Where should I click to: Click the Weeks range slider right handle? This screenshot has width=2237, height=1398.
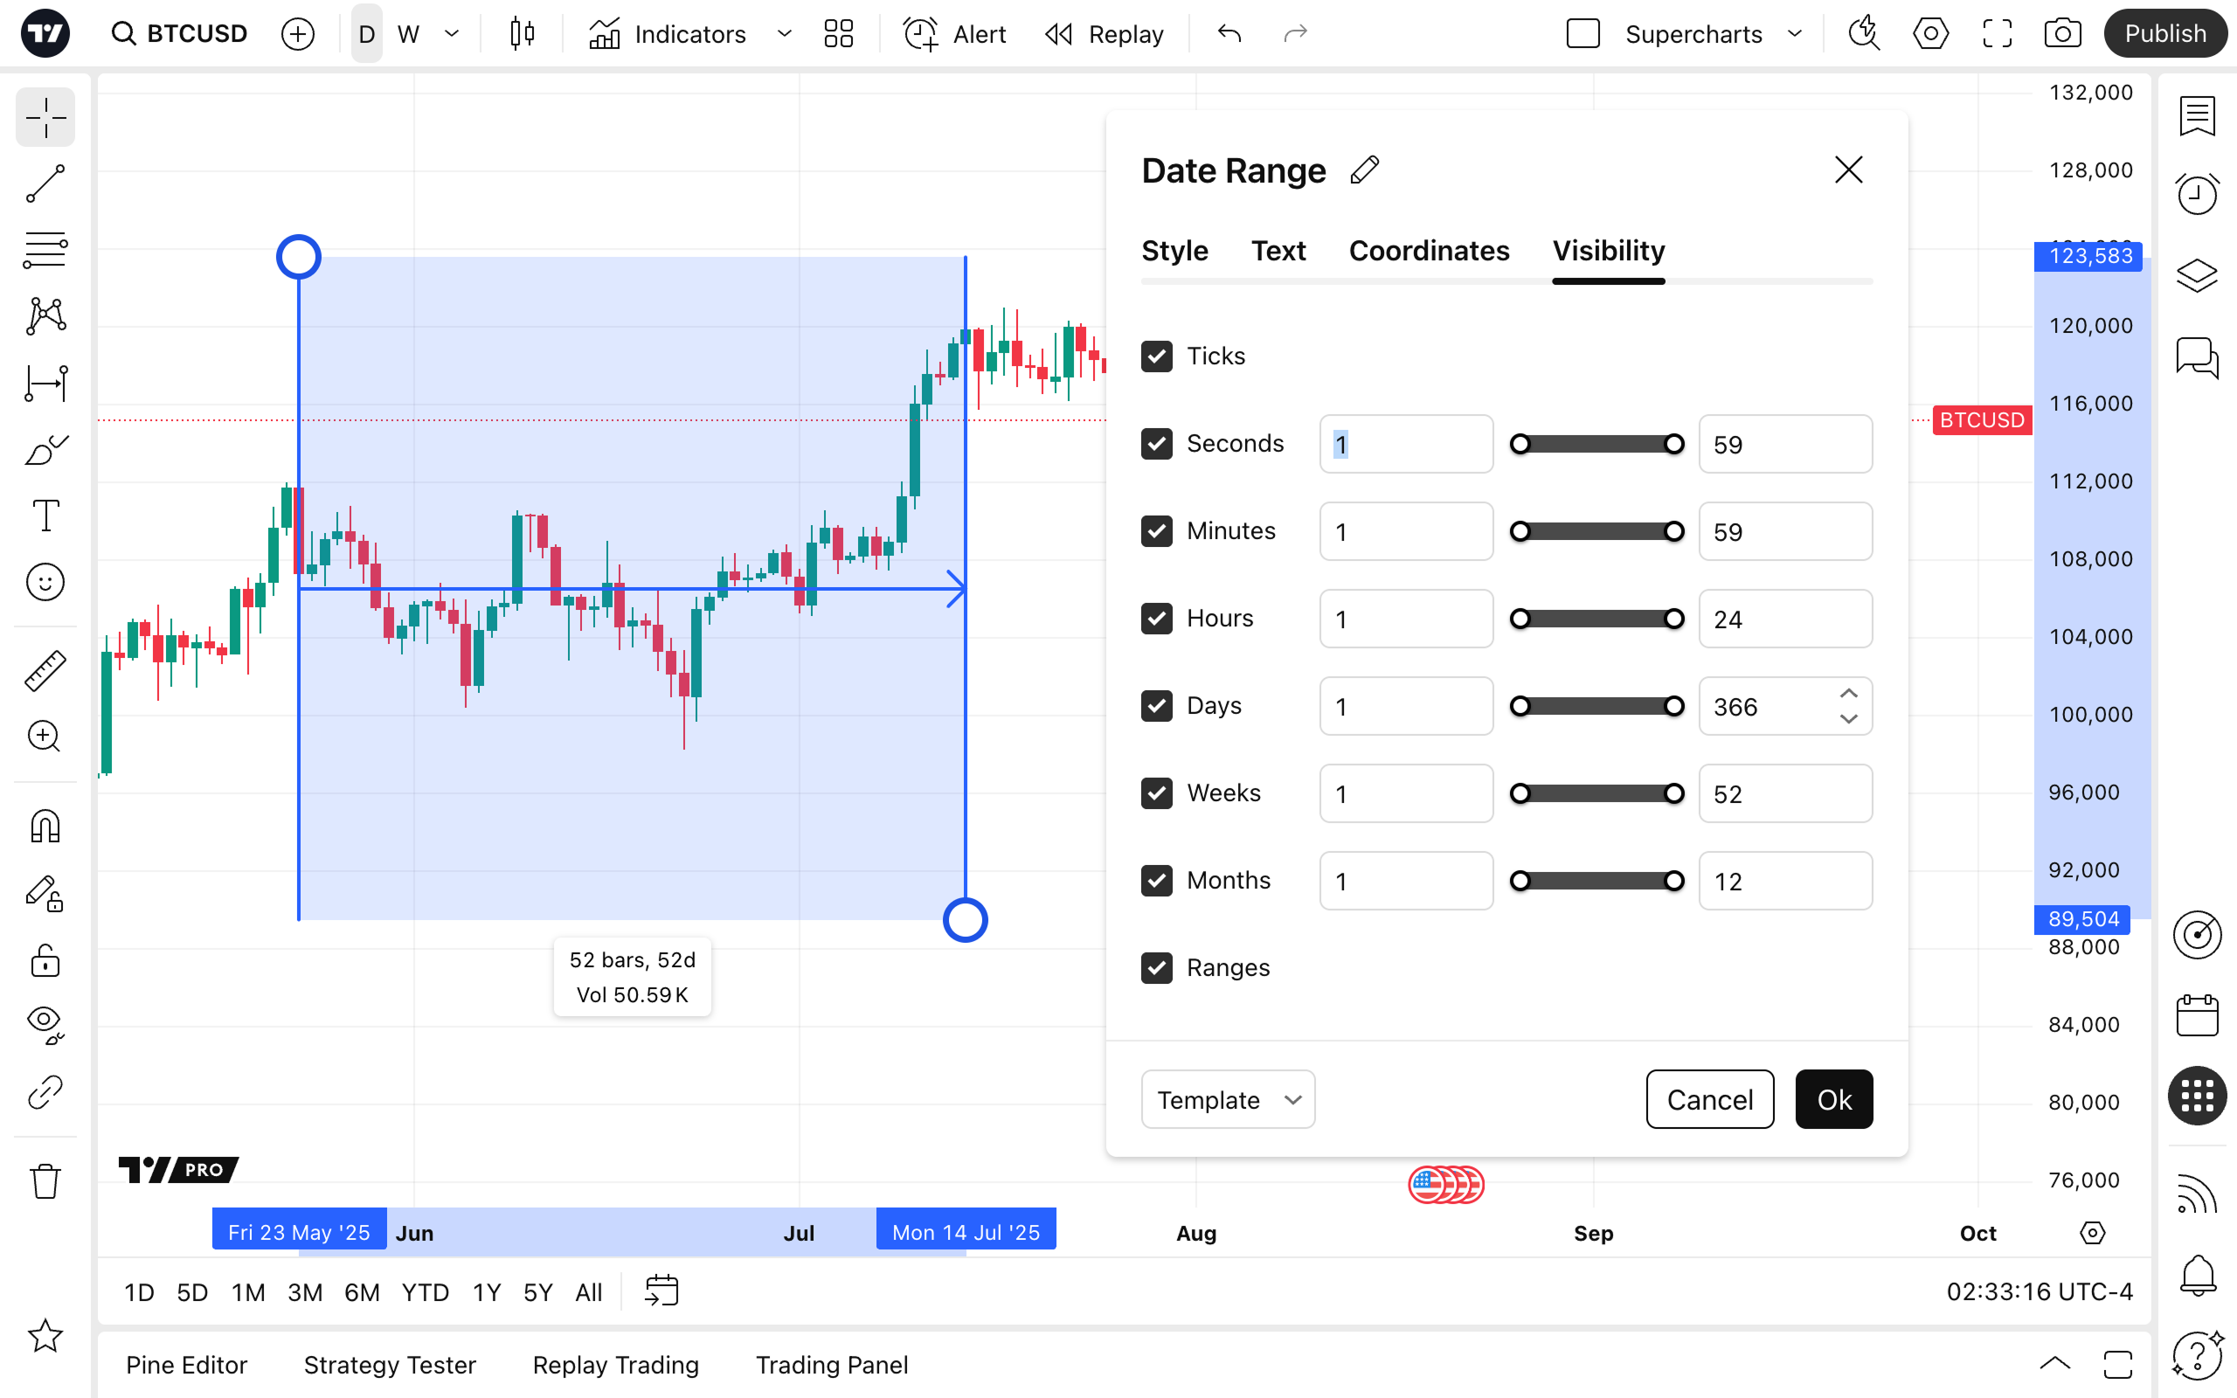coord(1674,793)
